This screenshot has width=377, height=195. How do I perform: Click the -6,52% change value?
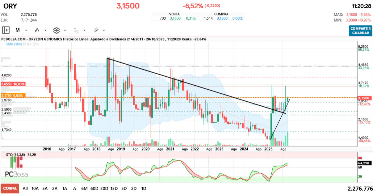(193, 6)
